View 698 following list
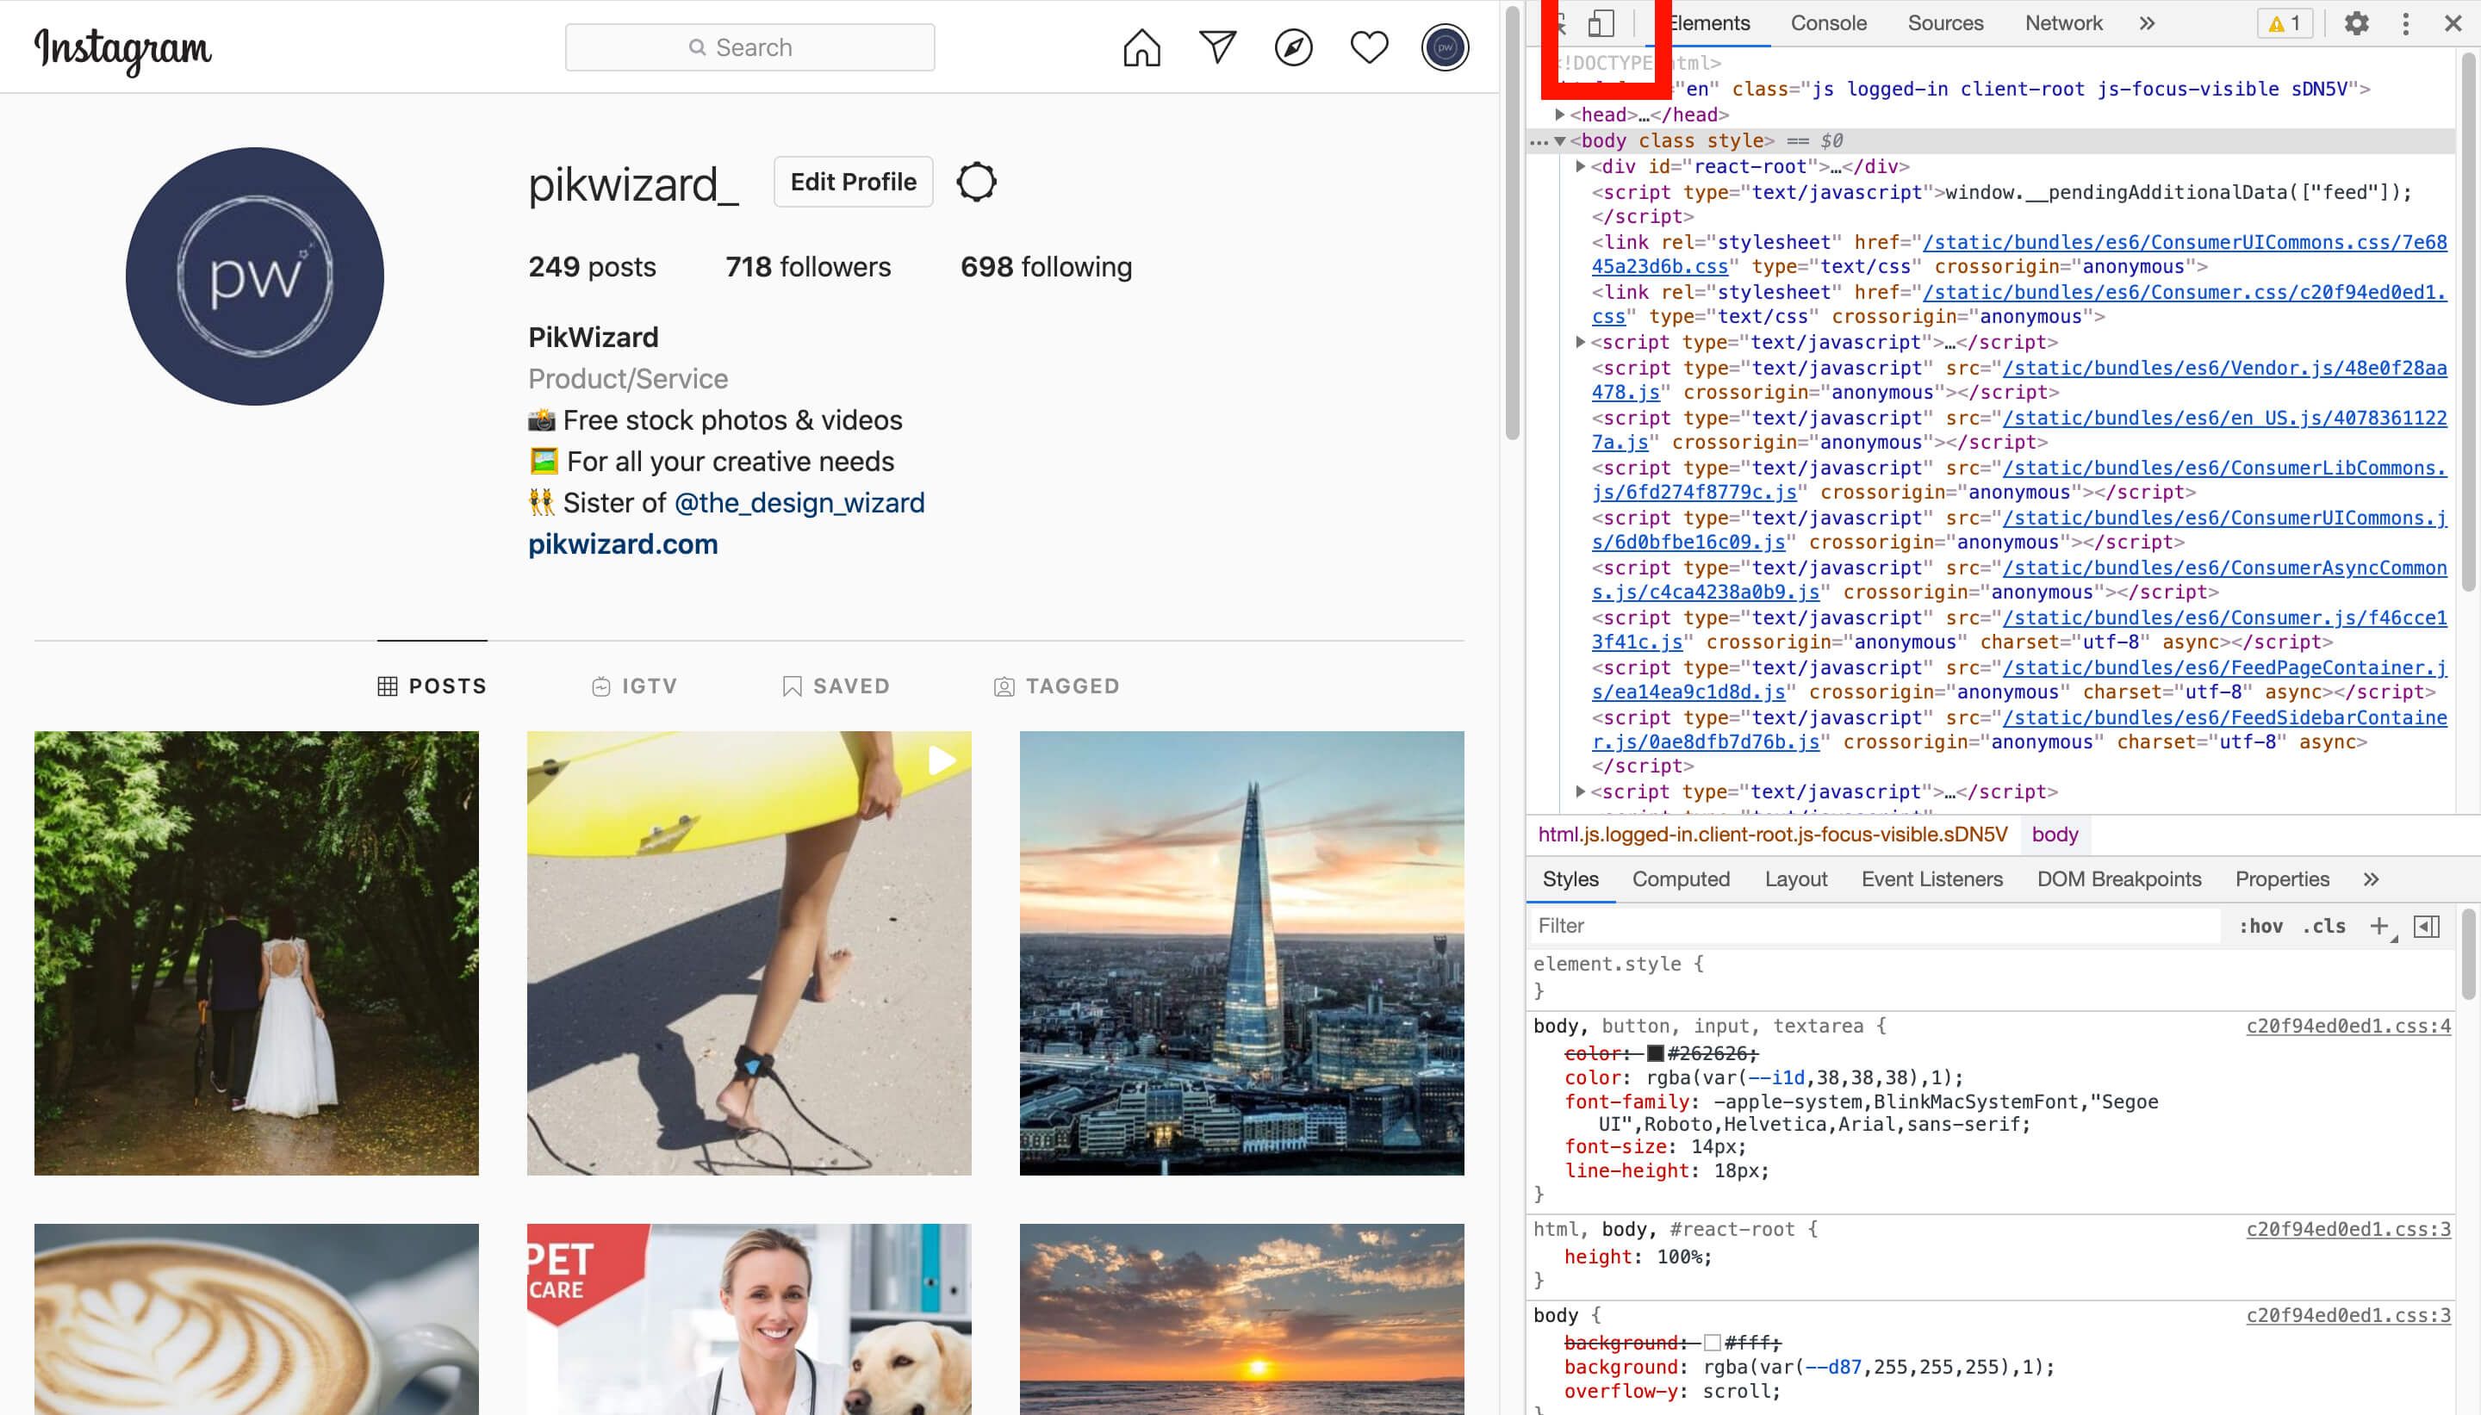The width and height of the screenshot is (2481, 1415). [1046, 267]
